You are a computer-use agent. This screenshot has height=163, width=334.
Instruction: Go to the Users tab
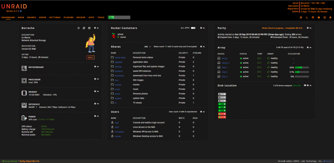tap(43, 17)
